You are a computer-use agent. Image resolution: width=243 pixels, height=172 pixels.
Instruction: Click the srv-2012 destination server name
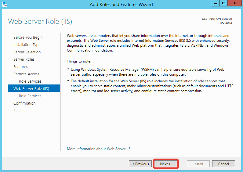[226, 23]
